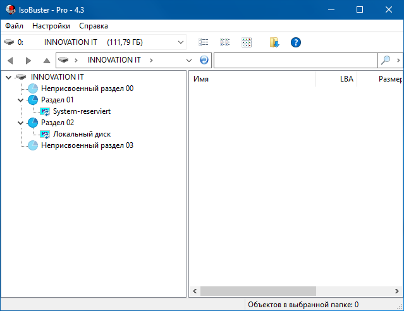Click the partition icon of Раздел 02
This screenshot has width=404, height=311.
(33, 123)
